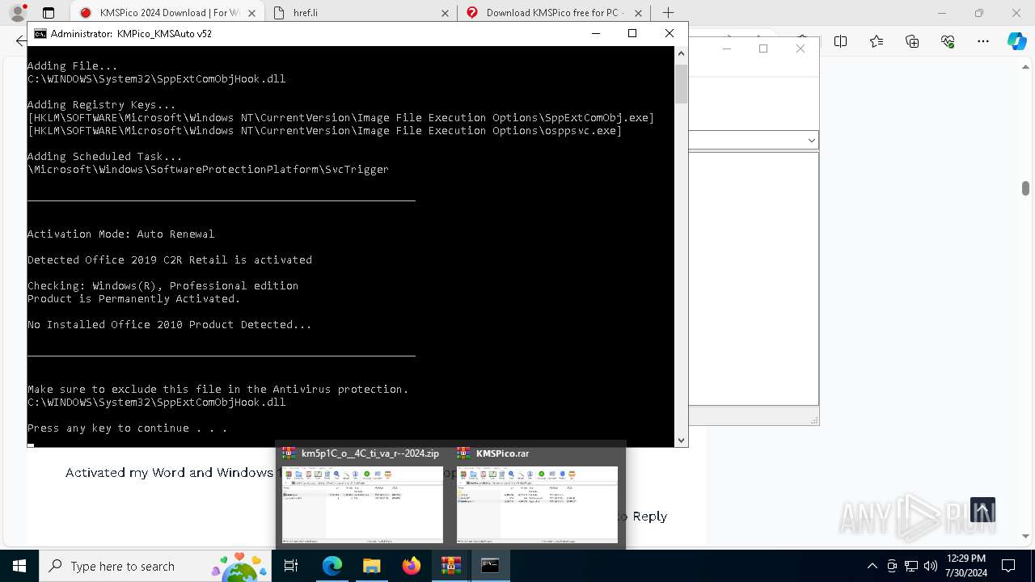Close the Download KMSPico free tab
Image resolution: width=1035 pixels, height=582 pixels.
[639, 13]
